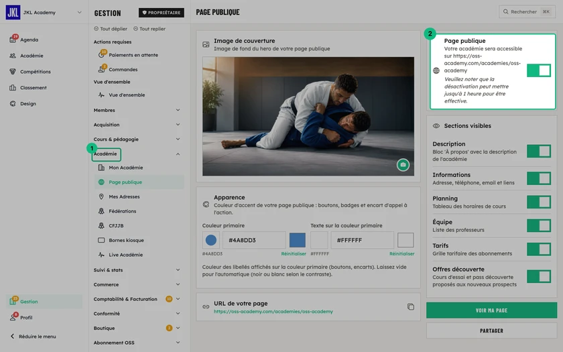Image resolution: width=563 pixels, height=352 pixels.
Task: Click the Académie people icon in sidebar
Action: [x=13, y=56]
